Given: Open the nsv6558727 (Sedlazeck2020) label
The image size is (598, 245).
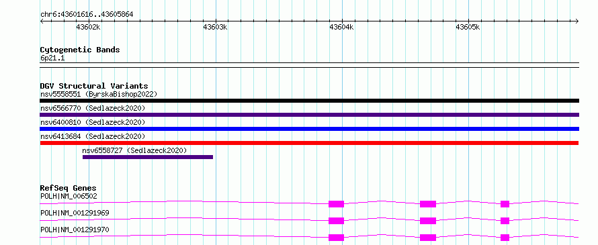Looking at the screenshot, I should click(x=134, y=150).
